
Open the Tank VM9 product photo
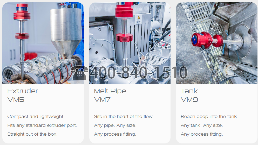pyautogui.click(x=216, y=43)
